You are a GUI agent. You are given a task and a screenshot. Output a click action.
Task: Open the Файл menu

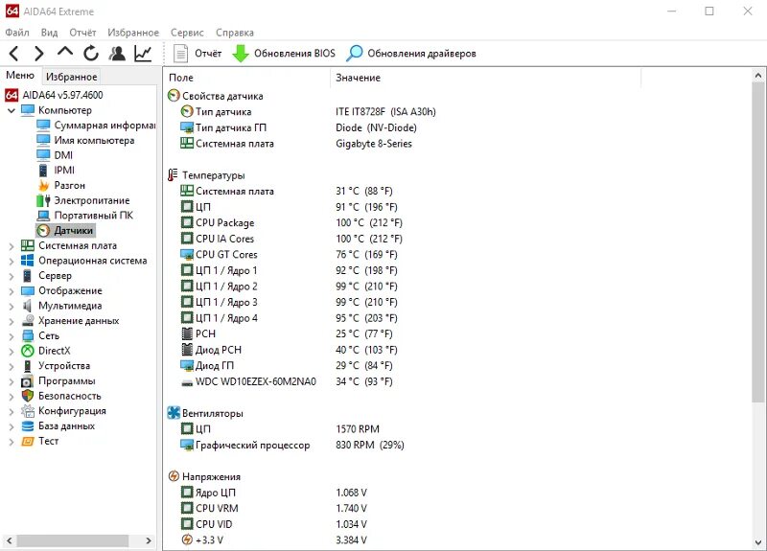click(x=17, y=33)
